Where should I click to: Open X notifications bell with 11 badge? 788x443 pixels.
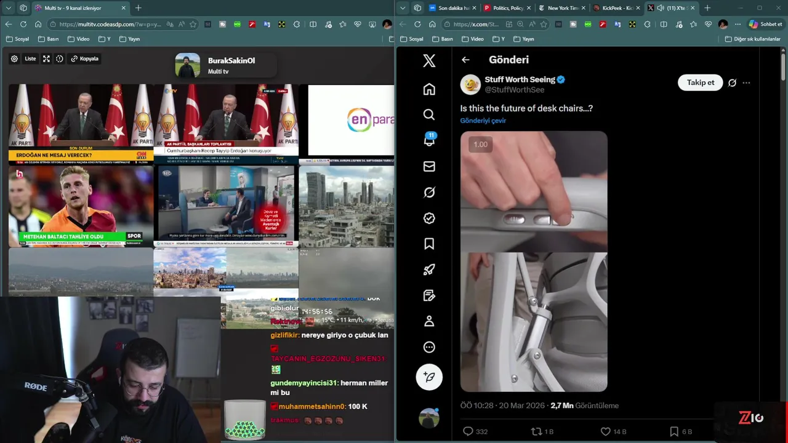pos(429,140)
